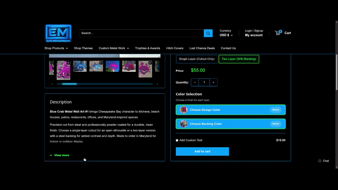Click the quantity number field

pyautogui.click(x=204, y=82)
